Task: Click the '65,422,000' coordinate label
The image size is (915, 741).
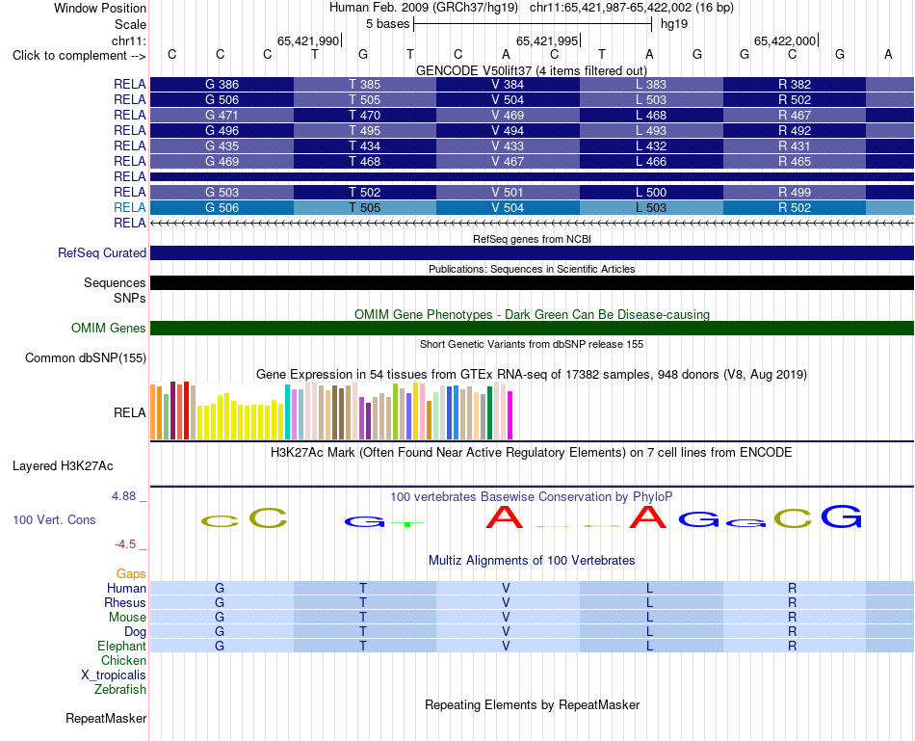Action: pyautogui.click(x=785, y=40)
